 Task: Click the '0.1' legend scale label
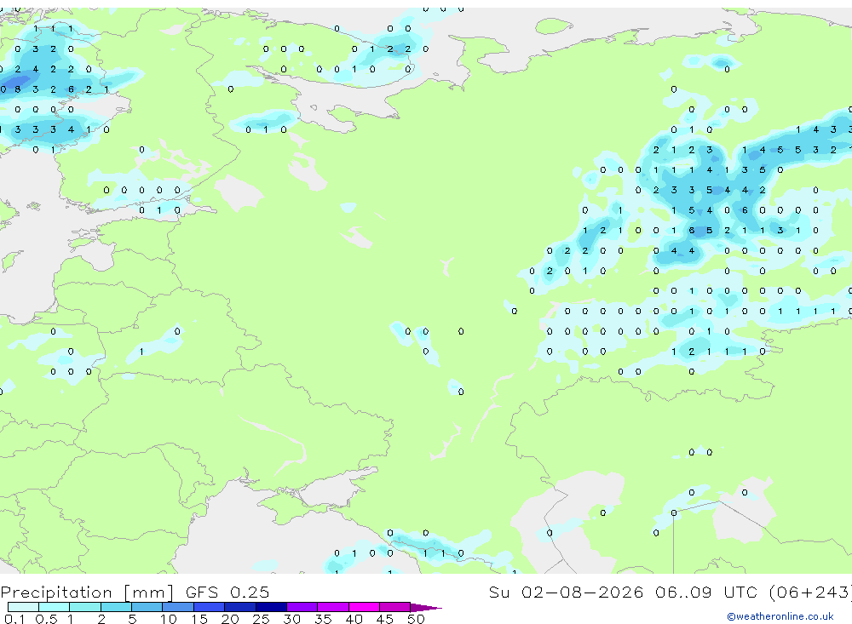[x=14, y=619]
